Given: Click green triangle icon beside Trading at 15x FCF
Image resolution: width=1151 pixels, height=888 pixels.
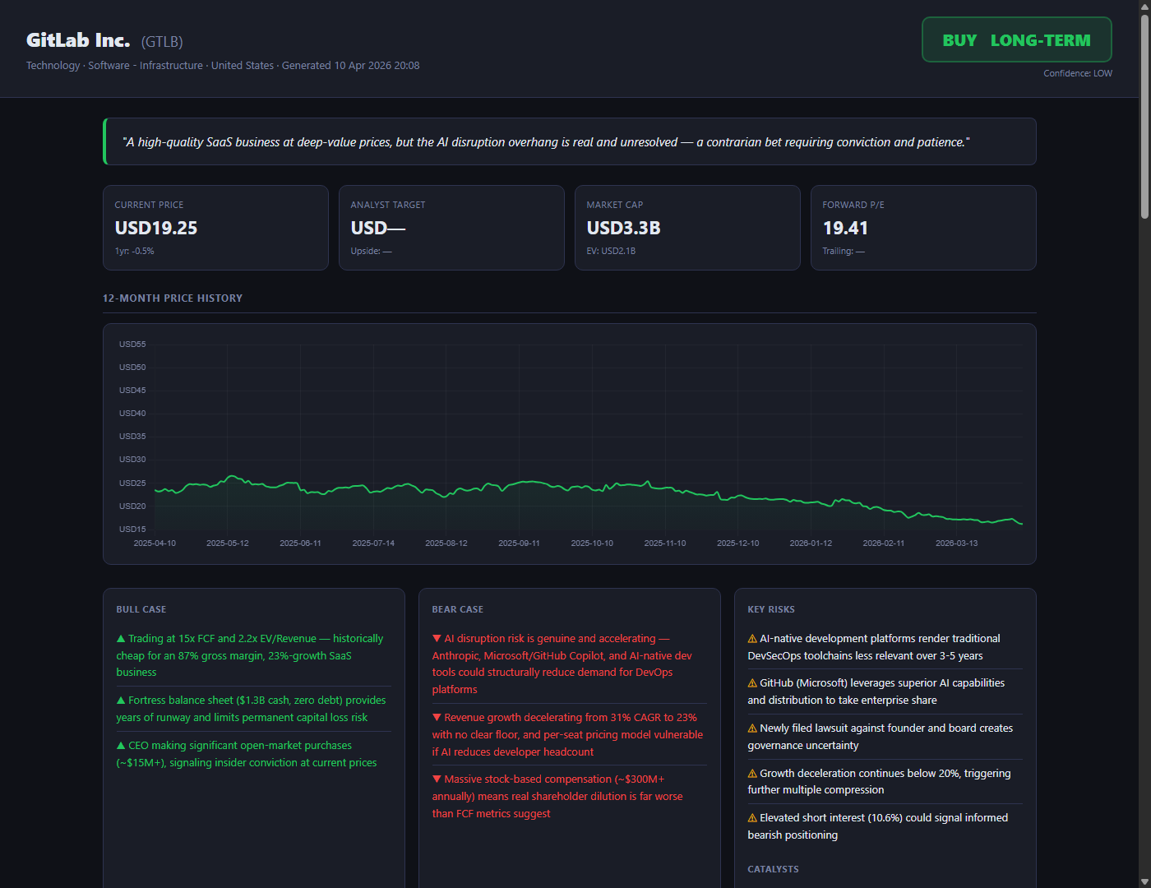Looking at the screenshot, I should (121, 639).
